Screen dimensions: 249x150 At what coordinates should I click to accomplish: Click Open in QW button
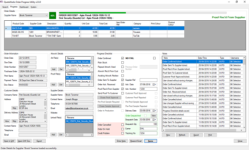9,141
